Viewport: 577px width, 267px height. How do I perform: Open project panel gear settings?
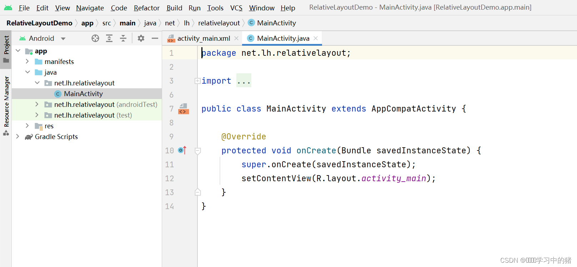(141, 38)
